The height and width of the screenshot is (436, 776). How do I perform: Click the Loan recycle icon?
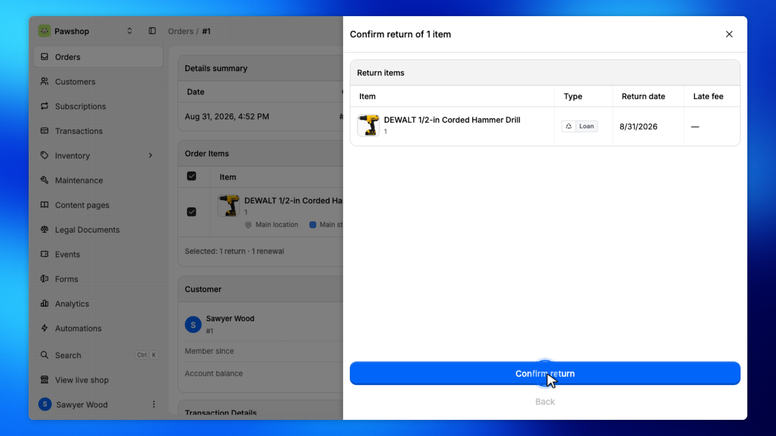point(569,126)
